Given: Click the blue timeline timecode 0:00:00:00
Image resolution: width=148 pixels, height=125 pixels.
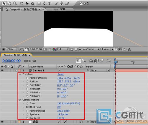Looking at the screenshot, I should click(11, 61).
